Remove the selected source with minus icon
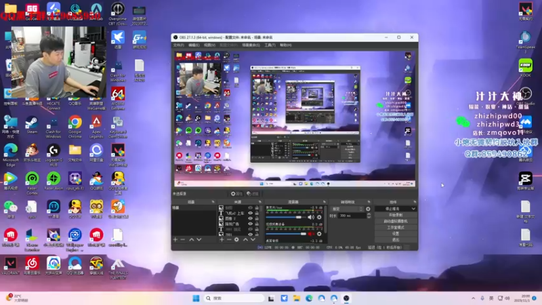Viewport: 542px width, 305px height. pyautogui.click(x=229, y=239)
